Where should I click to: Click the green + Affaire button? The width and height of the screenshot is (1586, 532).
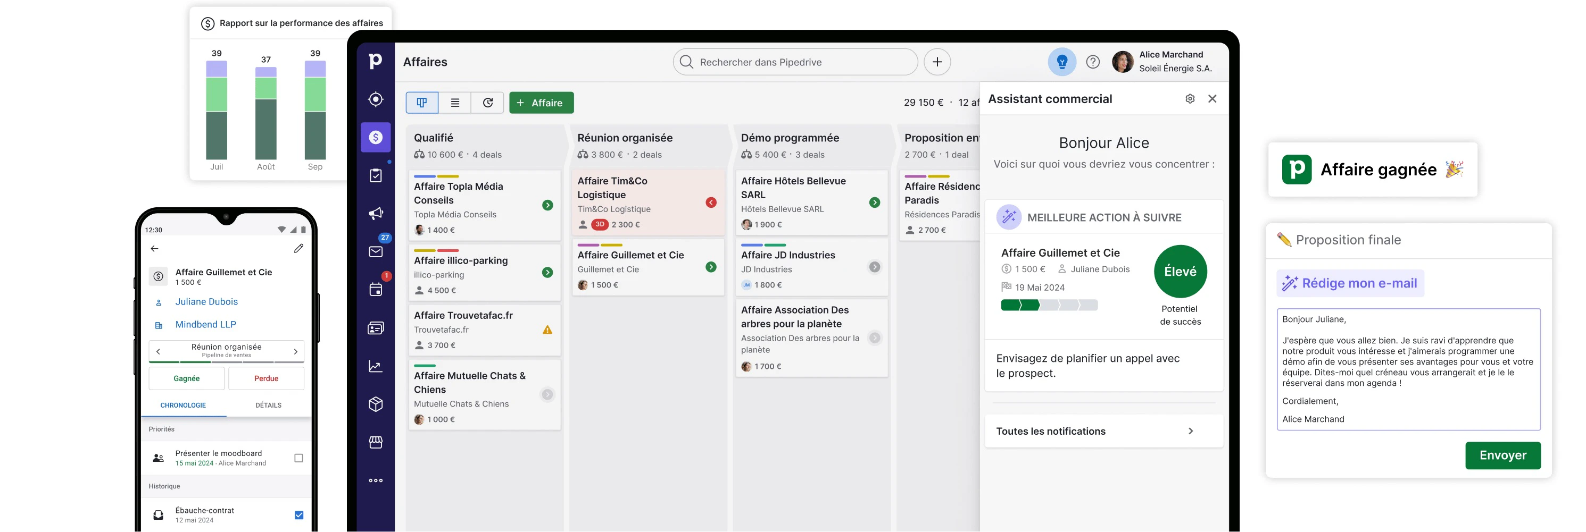click(541, 103)
